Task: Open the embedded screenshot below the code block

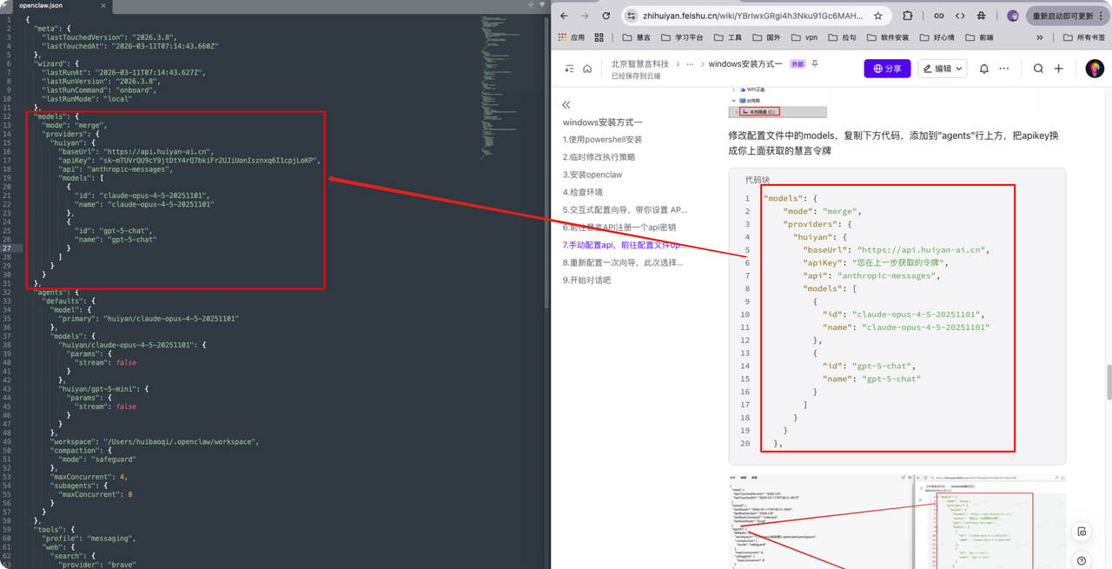Action: (x=897, y=521)
